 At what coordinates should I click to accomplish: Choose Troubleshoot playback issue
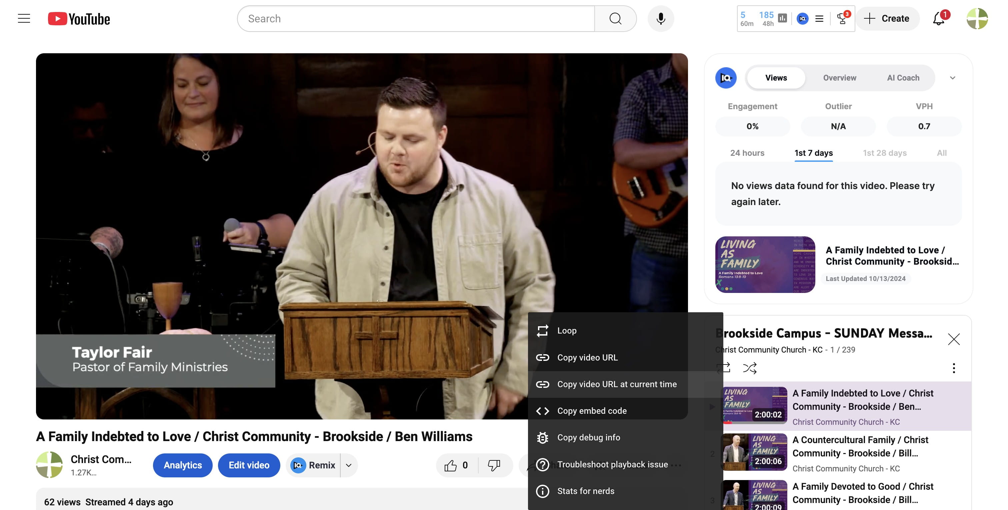click(625, 464)
